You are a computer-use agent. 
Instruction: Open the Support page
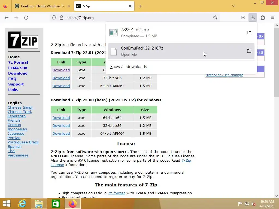[x=16, y=84]
